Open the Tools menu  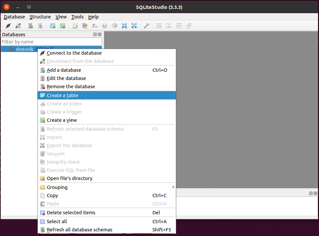[x=77, y=17]
